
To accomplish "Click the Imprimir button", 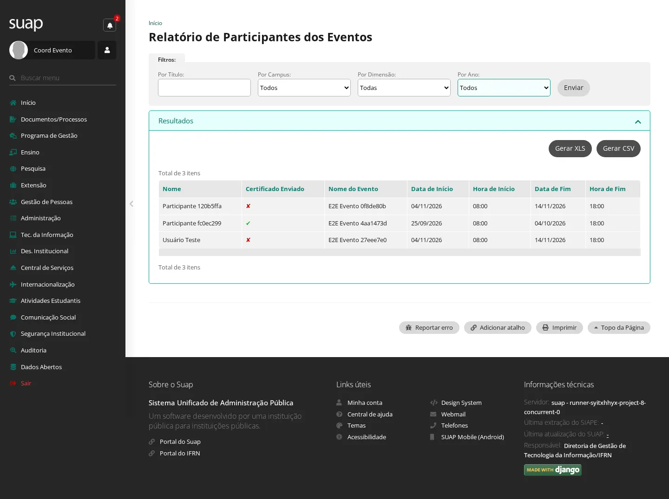I will (559, 327).
